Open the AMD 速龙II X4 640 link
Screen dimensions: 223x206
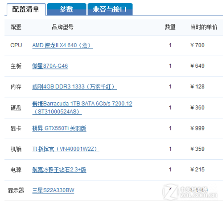click(x=62, y=45)
